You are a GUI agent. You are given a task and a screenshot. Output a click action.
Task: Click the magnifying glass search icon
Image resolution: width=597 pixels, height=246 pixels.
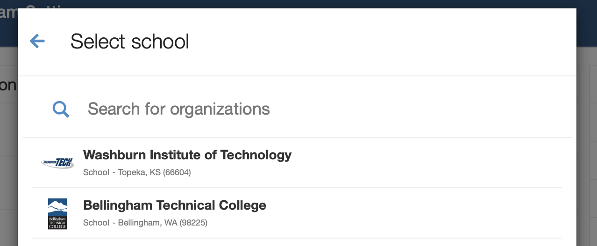click(x=61, y=109)
